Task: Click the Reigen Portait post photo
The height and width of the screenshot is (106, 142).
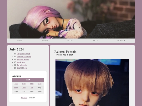Action: (92, 82)
